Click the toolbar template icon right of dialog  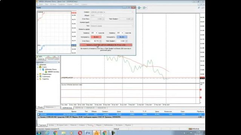[x=144, y=7]
